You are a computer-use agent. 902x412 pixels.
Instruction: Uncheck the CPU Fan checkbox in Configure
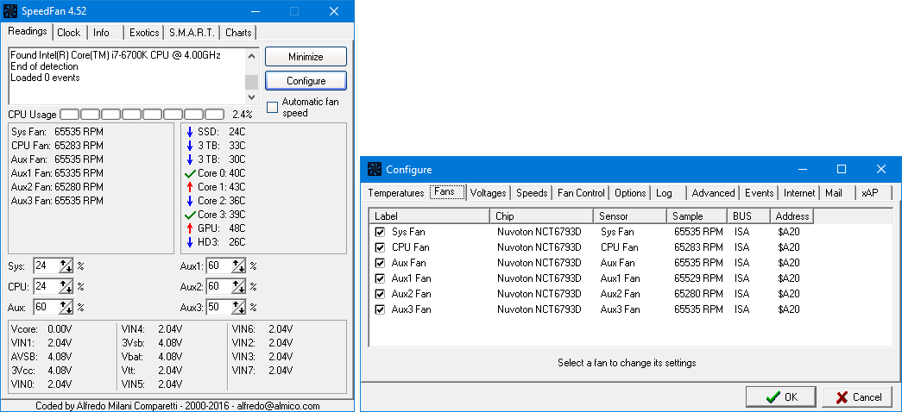[380, 247]
